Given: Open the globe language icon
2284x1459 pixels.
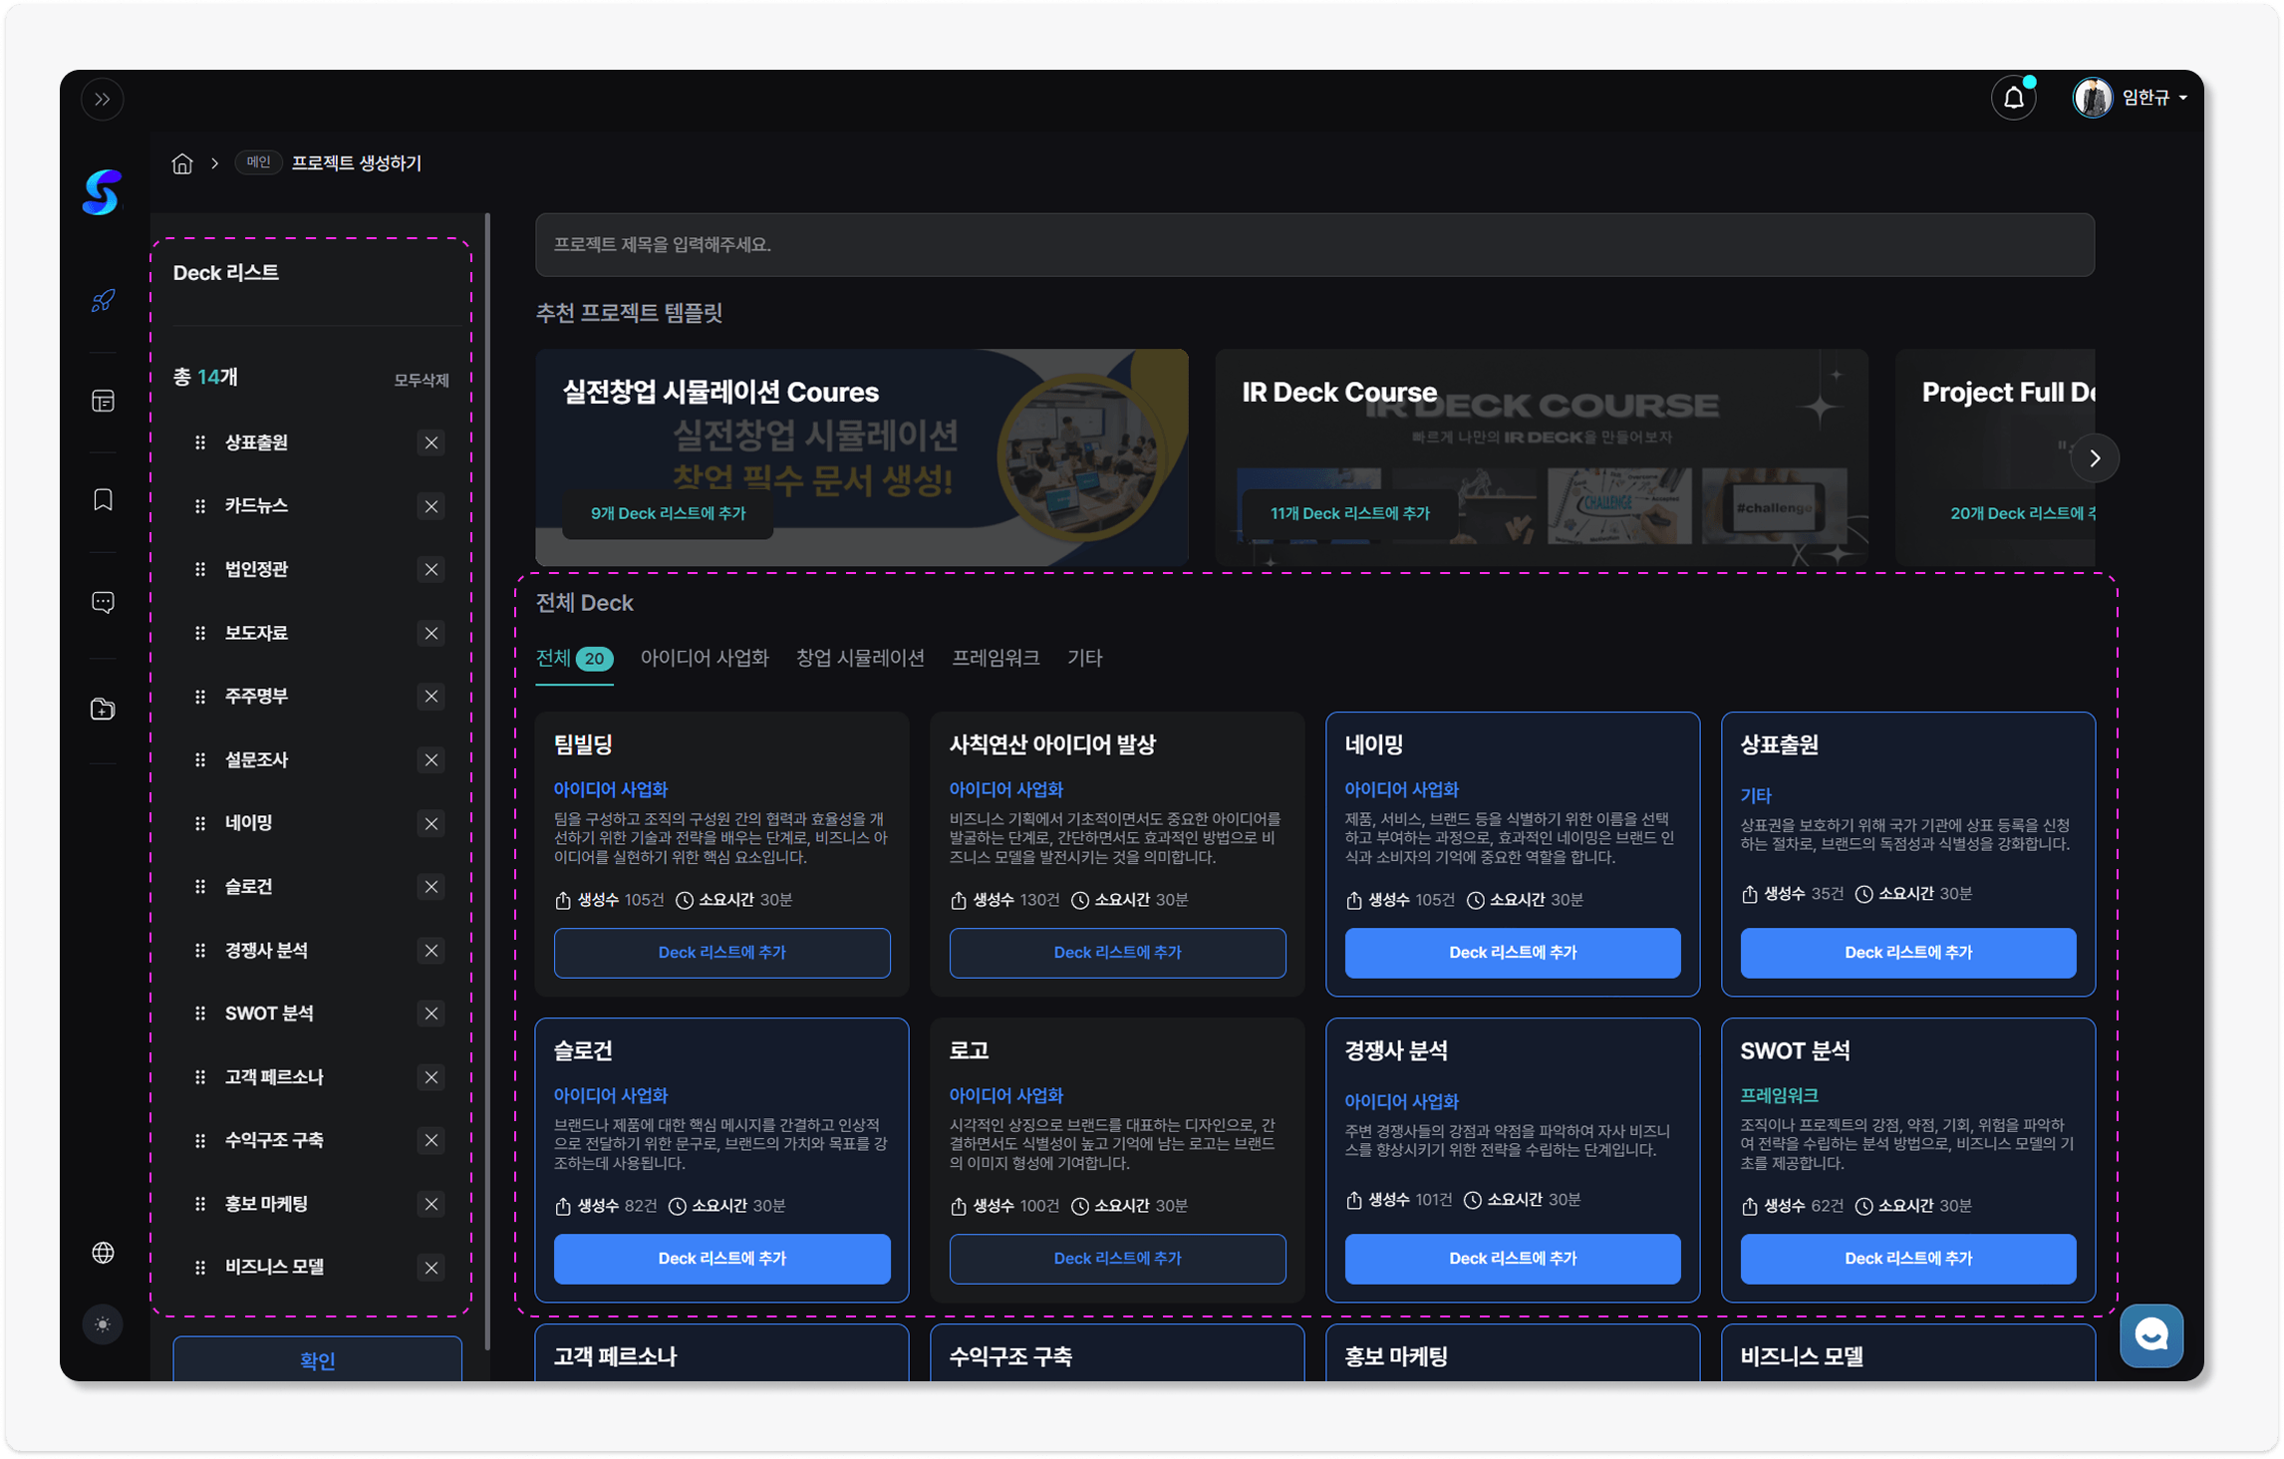Looking at the screenshot, I should [x=103, y=1252].
